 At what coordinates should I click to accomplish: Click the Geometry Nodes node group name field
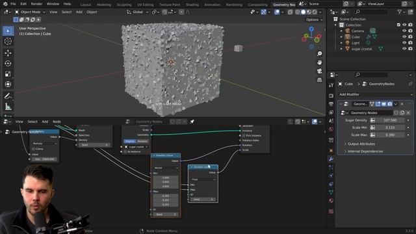(x=371, y=112)
